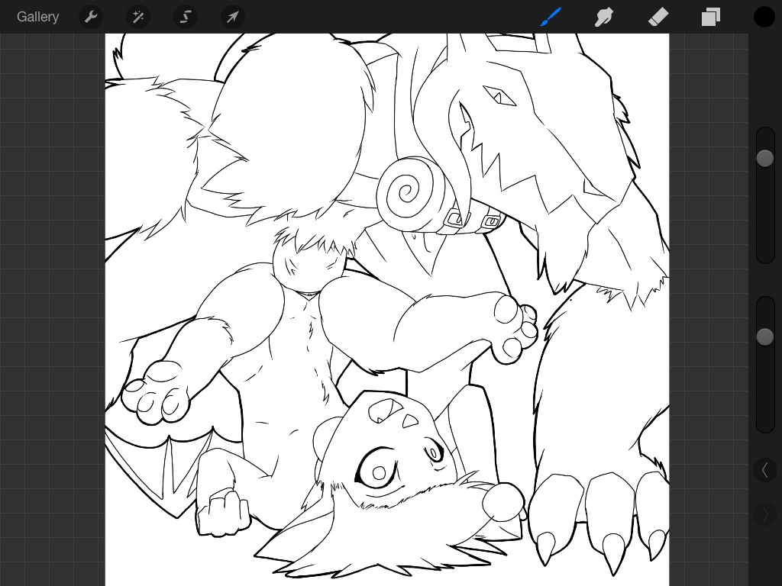782x586 pixels.
Task: Tap the Redo arrow in sidebar
Action: 765,514
